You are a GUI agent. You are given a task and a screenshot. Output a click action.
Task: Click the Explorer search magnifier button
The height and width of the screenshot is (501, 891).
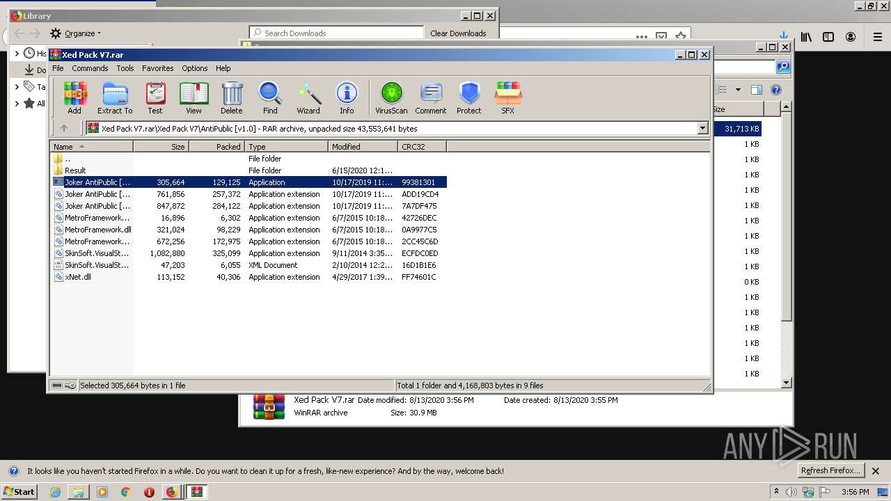point(783,67)
